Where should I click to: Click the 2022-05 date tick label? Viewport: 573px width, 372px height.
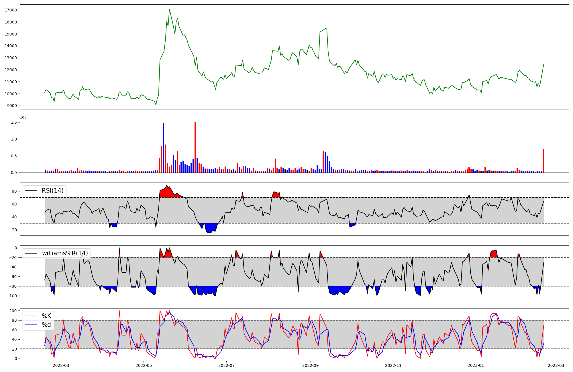[144, 365]
